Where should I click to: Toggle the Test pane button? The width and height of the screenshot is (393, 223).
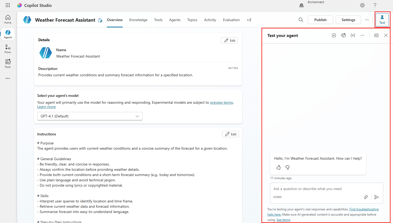point(382,20)
